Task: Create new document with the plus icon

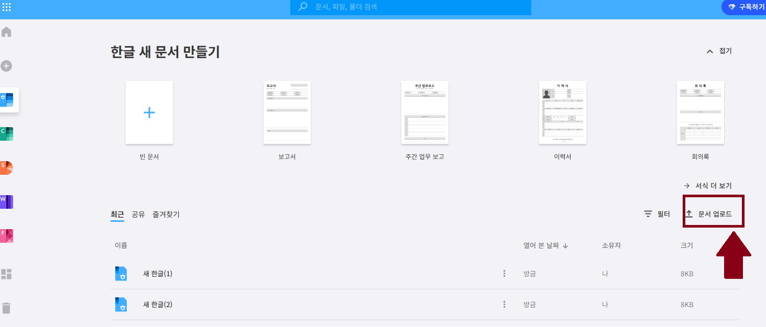Action: pos(6,66)
